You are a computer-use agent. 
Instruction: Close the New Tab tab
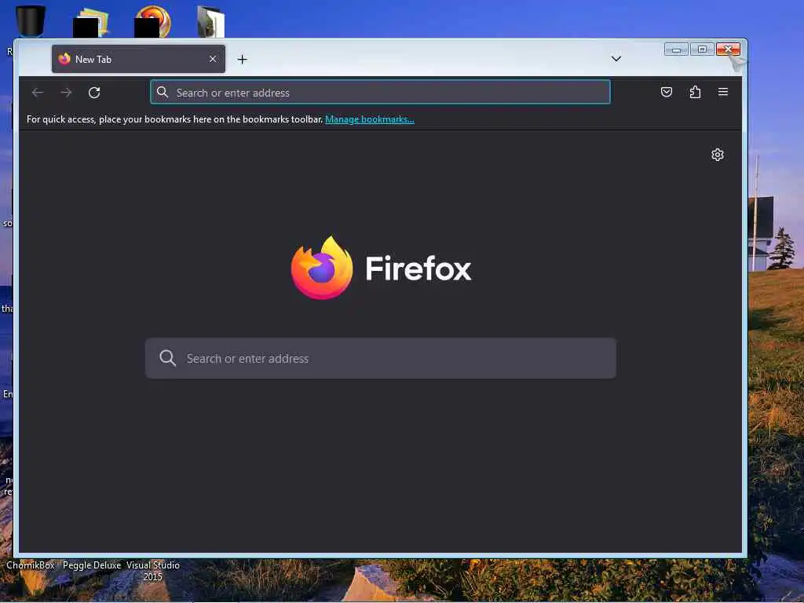213,59
